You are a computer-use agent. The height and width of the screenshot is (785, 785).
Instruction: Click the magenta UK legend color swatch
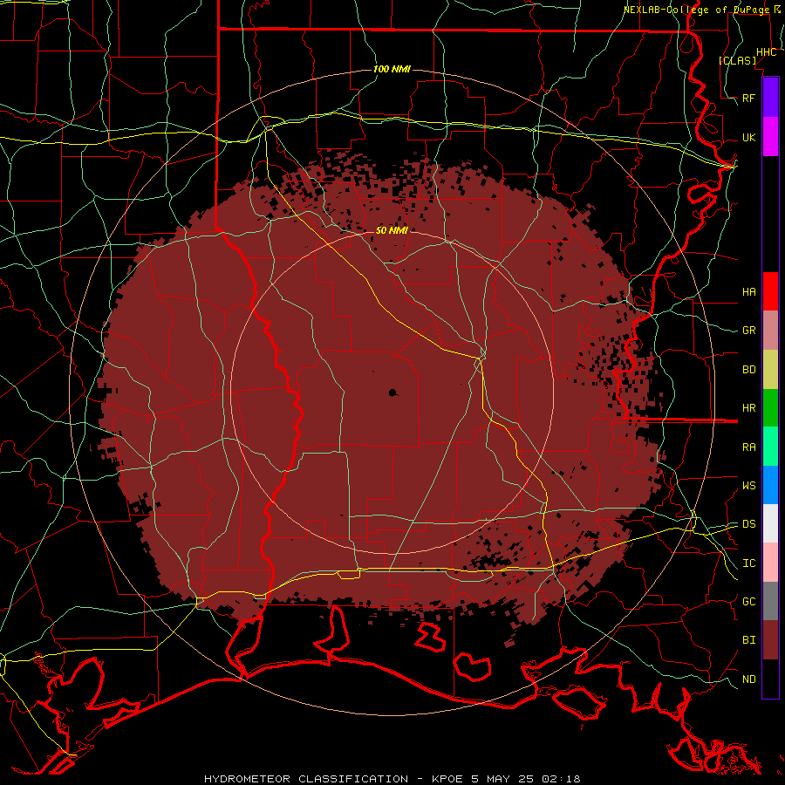(770, 137)
